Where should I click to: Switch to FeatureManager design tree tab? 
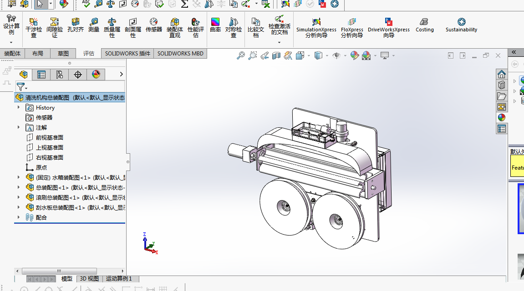23,75
